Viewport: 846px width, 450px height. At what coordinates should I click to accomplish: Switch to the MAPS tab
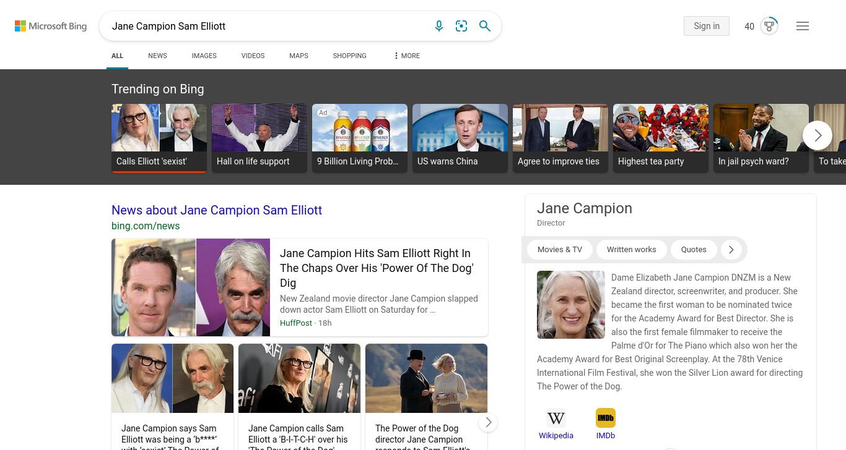(x=299, y=56)
